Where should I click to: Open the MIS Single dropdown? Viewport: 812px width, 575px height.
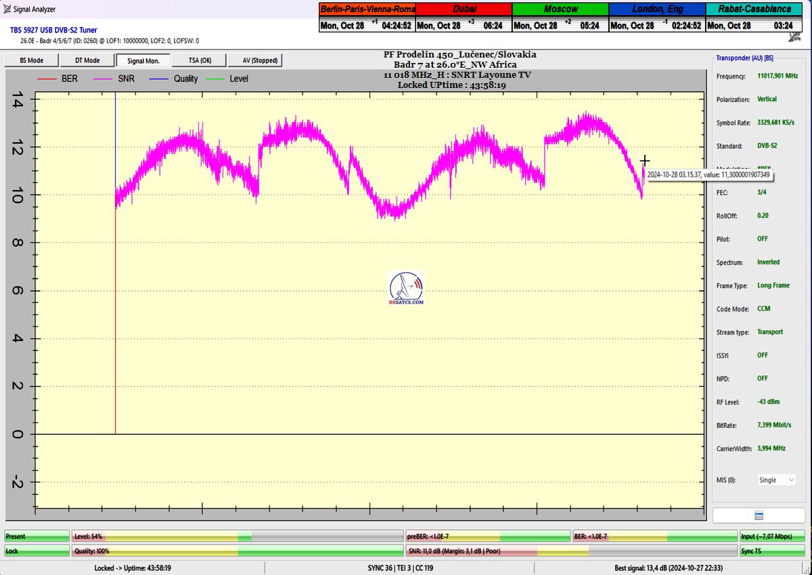(776, 480)
